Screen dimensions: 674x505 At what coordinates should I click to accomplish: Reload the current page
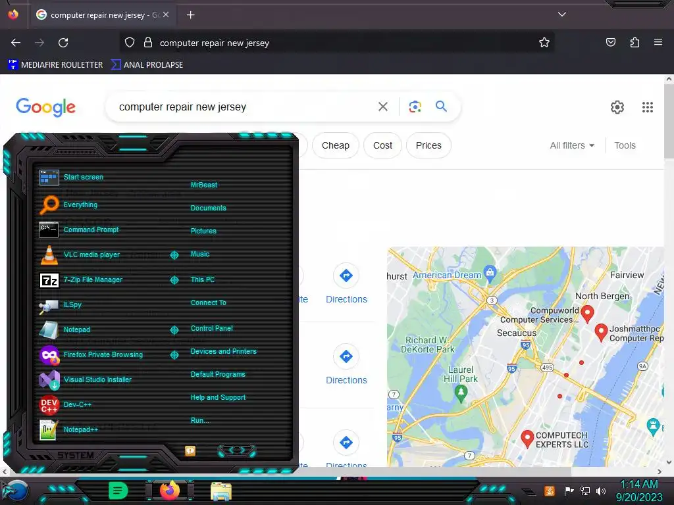coord(63,43)
